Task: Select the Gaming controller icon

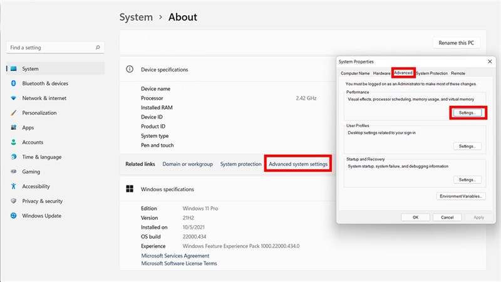Action: tap(13, 172)
